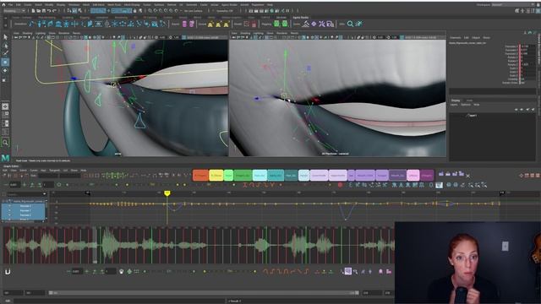Open the Workspace dropdown at top right
This screenshot has width=541, height=304.
point(514,5)
